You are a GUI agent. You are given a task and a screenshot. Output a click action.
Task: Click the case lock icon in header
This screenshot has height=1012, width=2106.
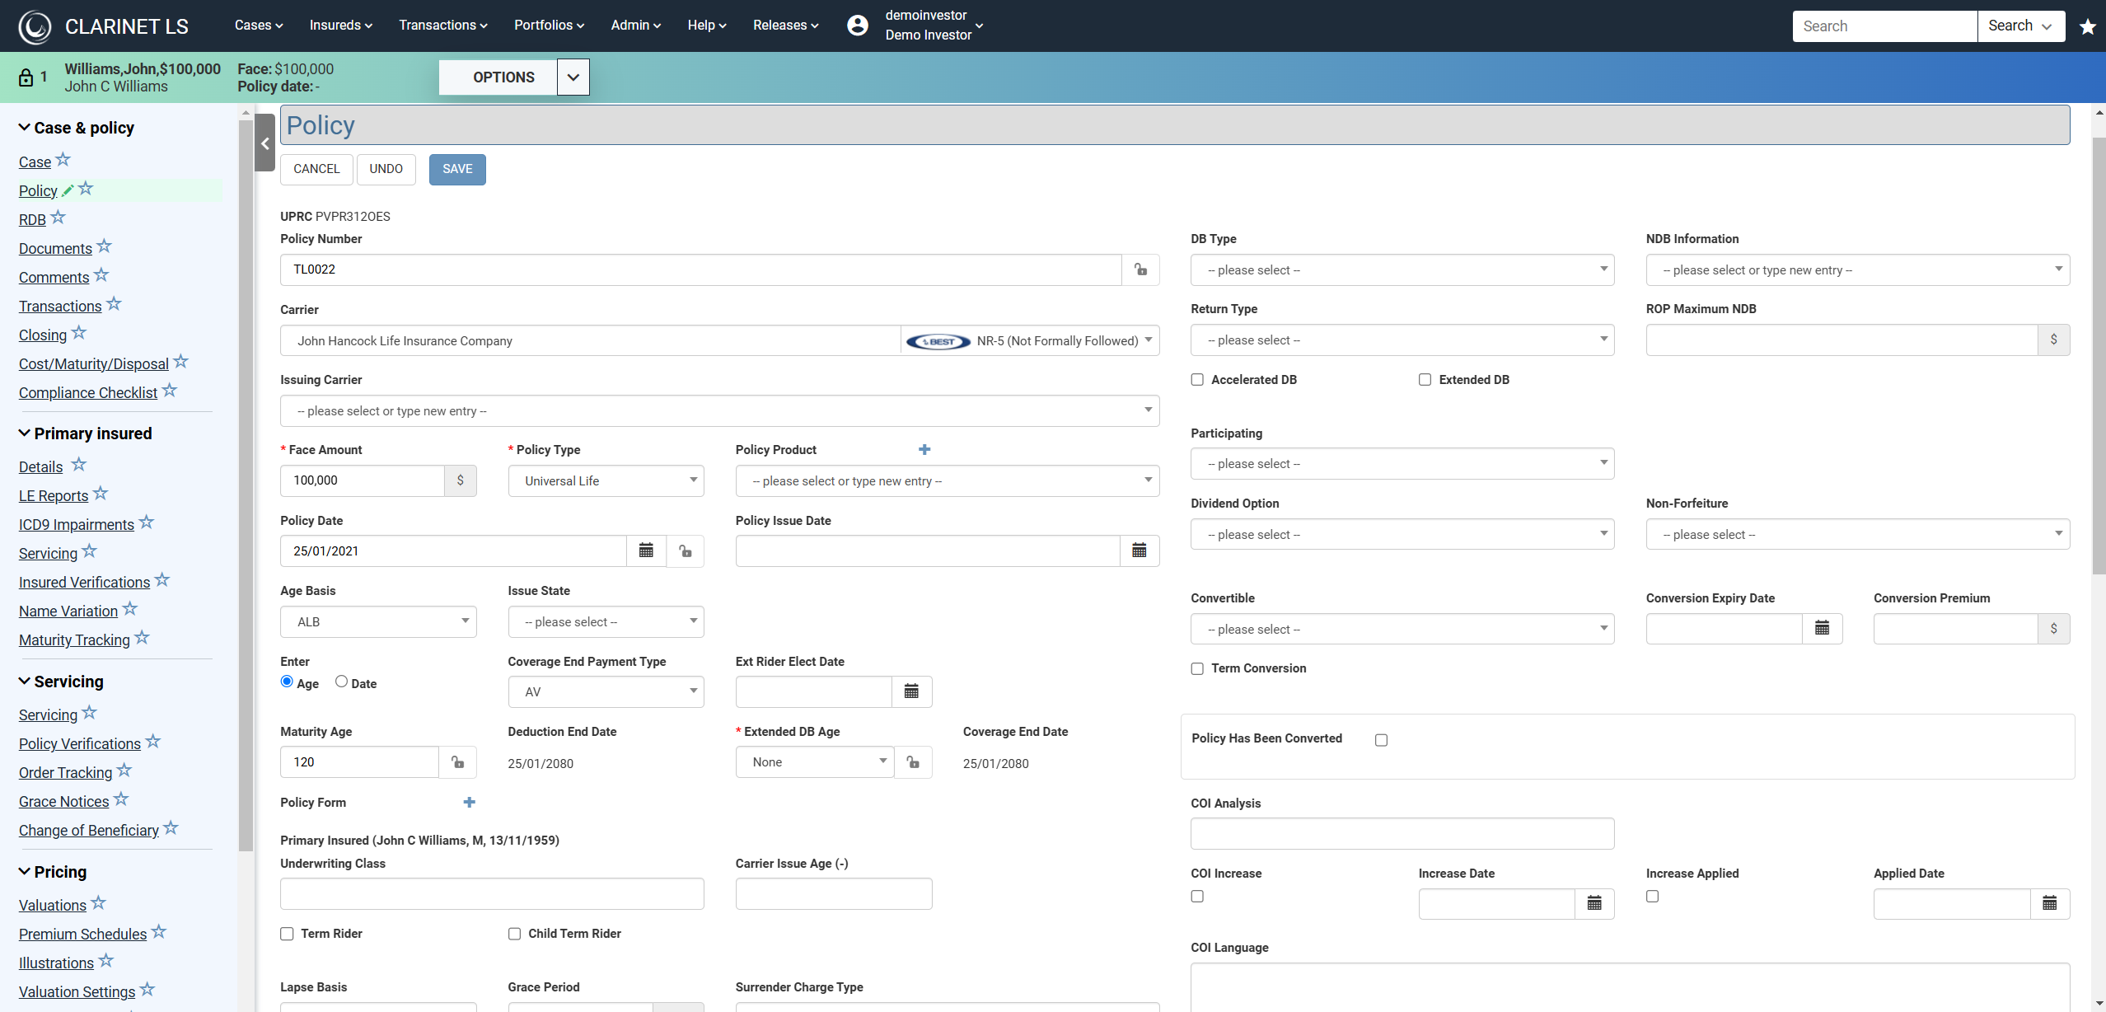26,77
